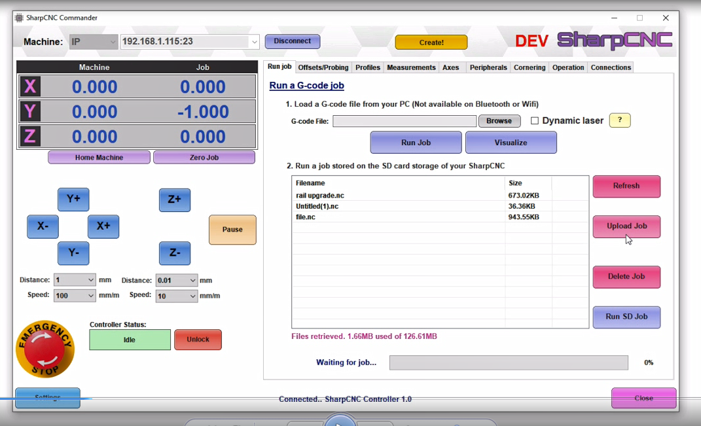The height and width of the screenshot is (426, 701).
Task: Click the Connected SharpCNC Controller 1.0 status text
Action: (345, 399)
